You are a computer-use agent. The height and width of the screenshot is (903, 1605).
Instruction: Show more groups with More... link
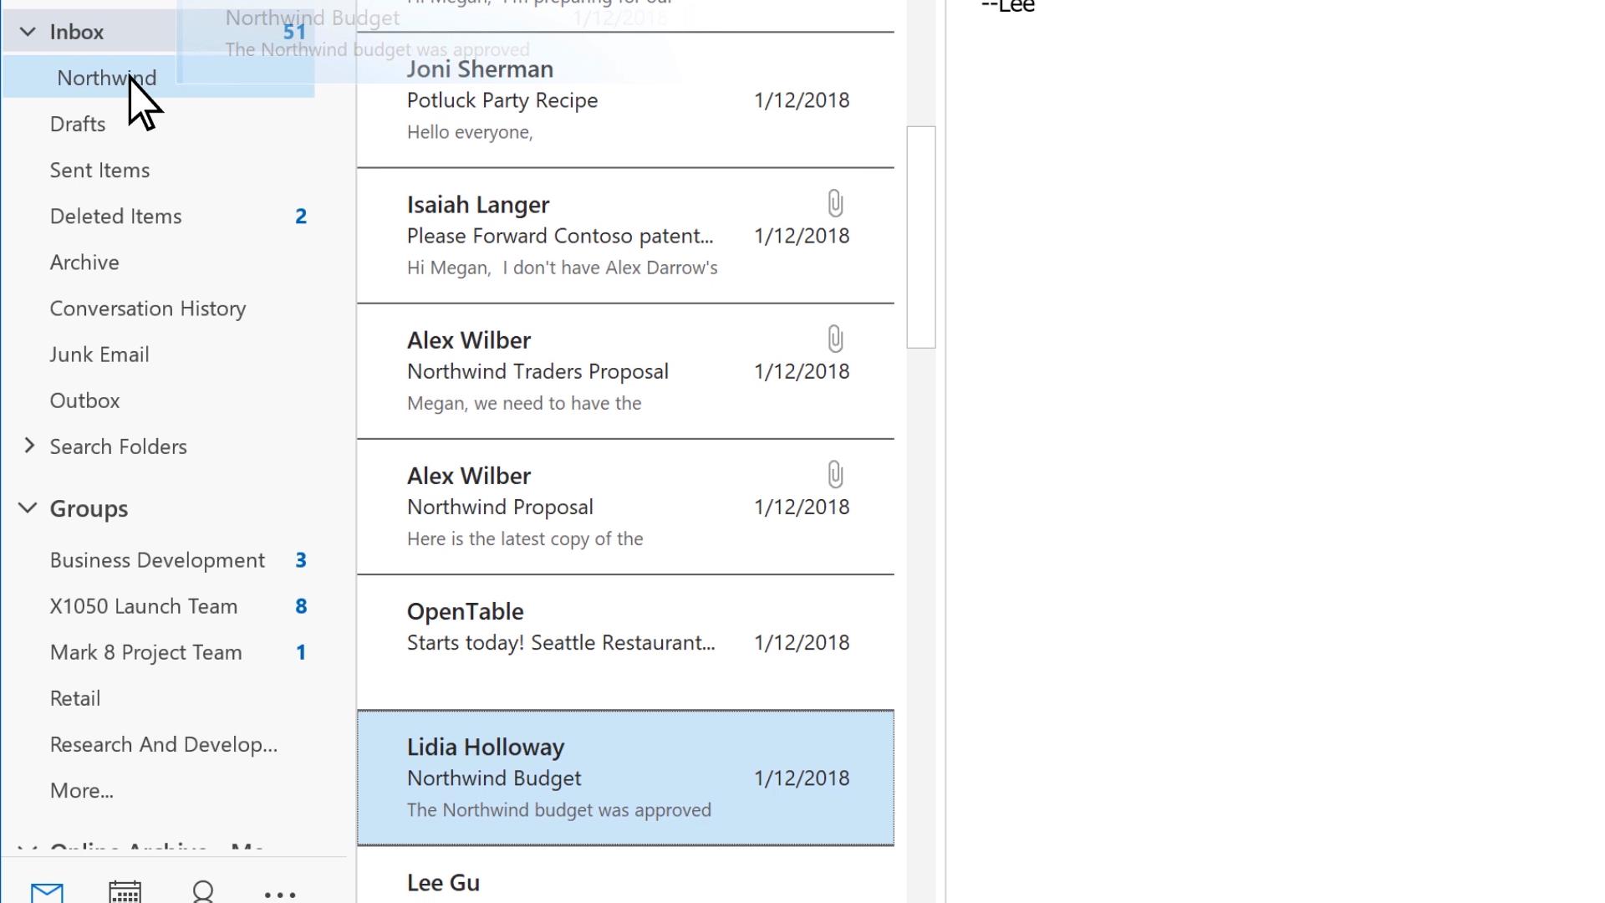click(81, 790)
